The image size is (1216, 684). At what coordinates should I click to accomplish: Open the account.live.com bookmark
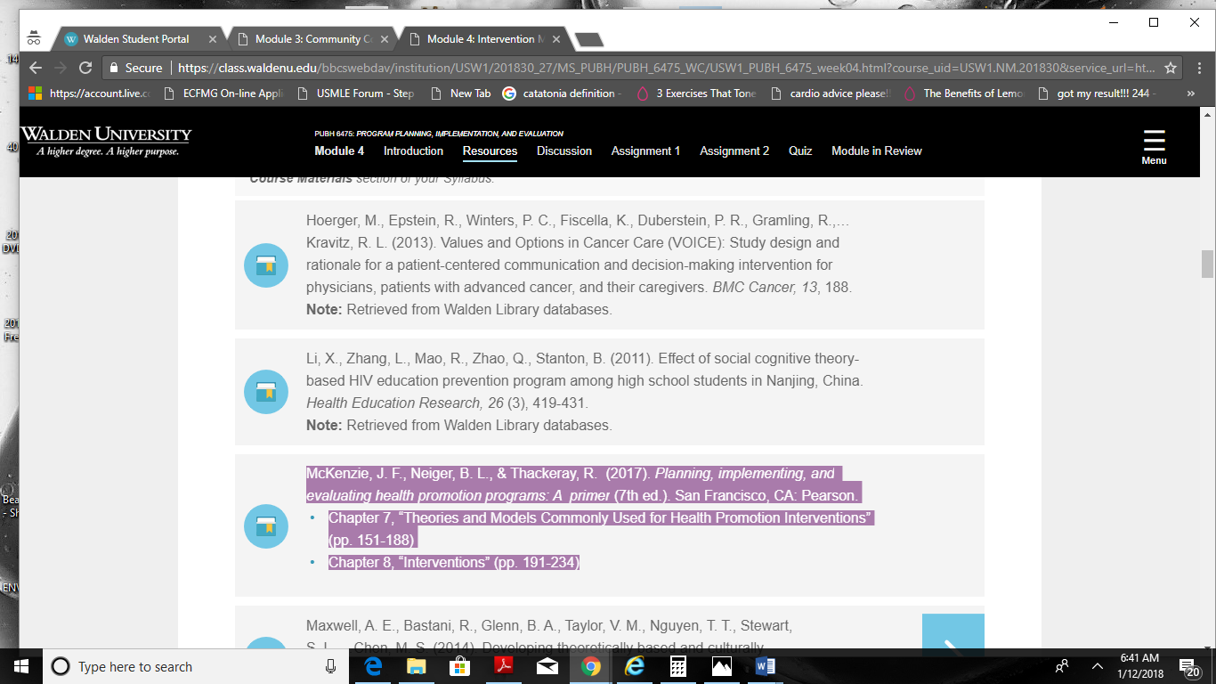pos(90,93)
